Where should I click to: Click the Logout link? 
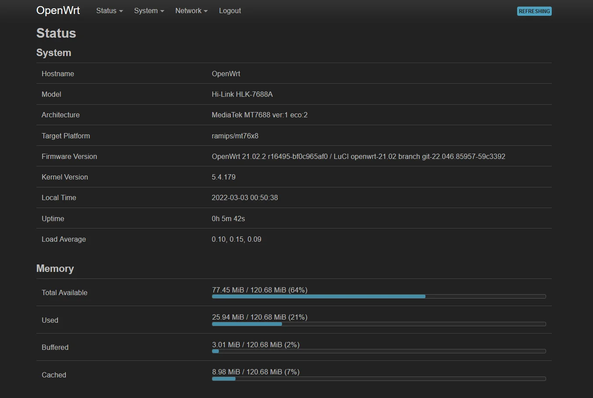pos(230,11)
